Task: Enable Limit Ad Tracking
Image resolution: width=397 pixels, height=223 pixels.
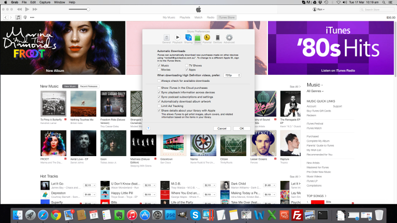Action: pos(159,106)
